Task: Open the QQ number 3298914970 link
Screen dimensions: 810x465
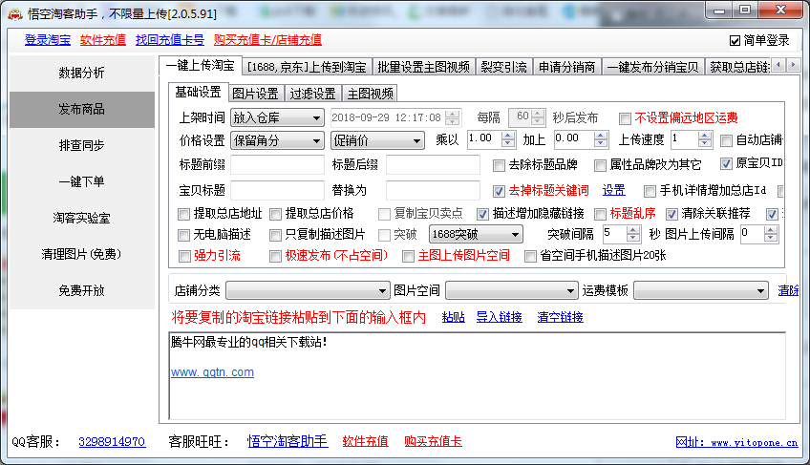Action: [x=112, y=442]
